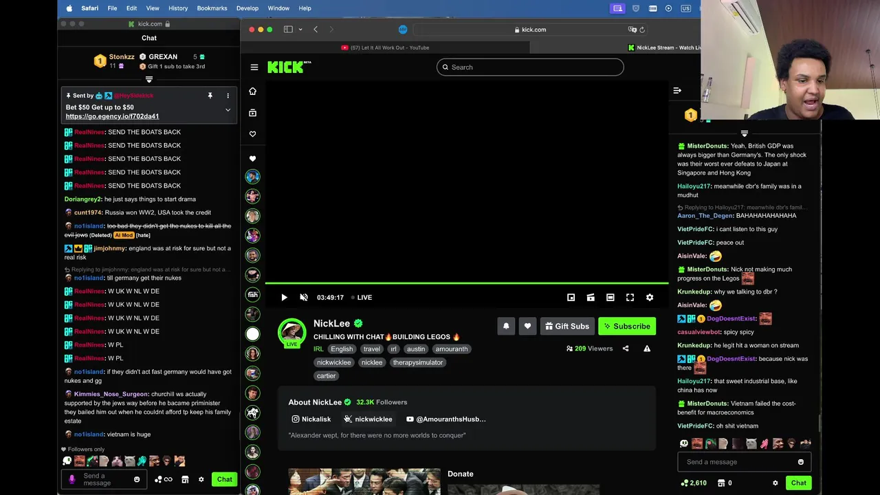Unmute the stream audio

point(304,298)
